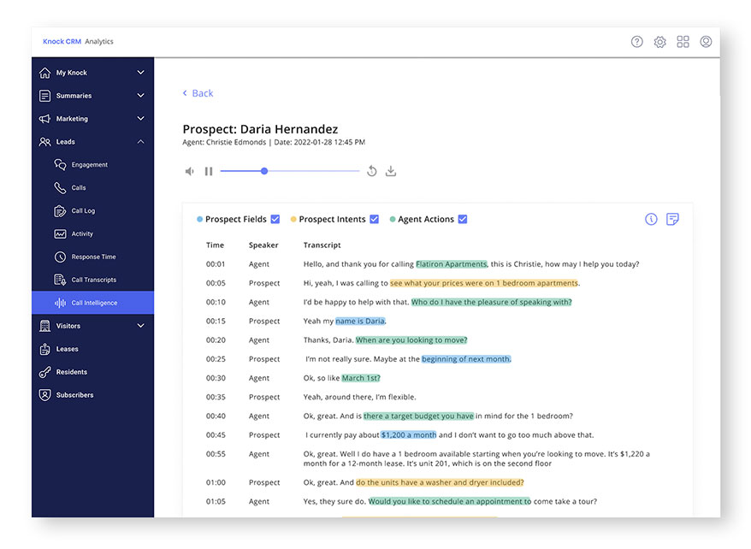Open settings gear in the top bar
Image resolution: width=751 pixels, height=549 pixels.
(659, 42)
